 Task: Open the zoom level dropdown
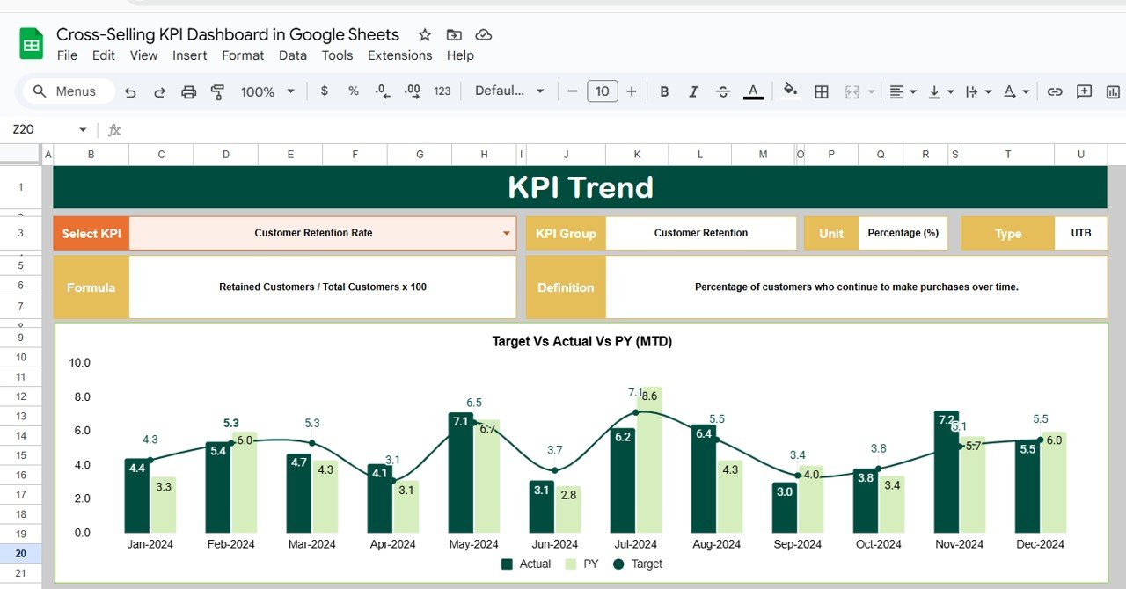pos(266,91)
